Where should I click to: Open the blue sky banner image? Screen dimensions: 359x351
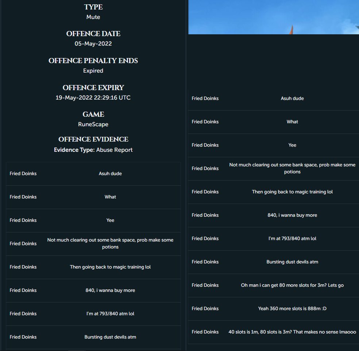pyautogui.click(x=273, y=17)
